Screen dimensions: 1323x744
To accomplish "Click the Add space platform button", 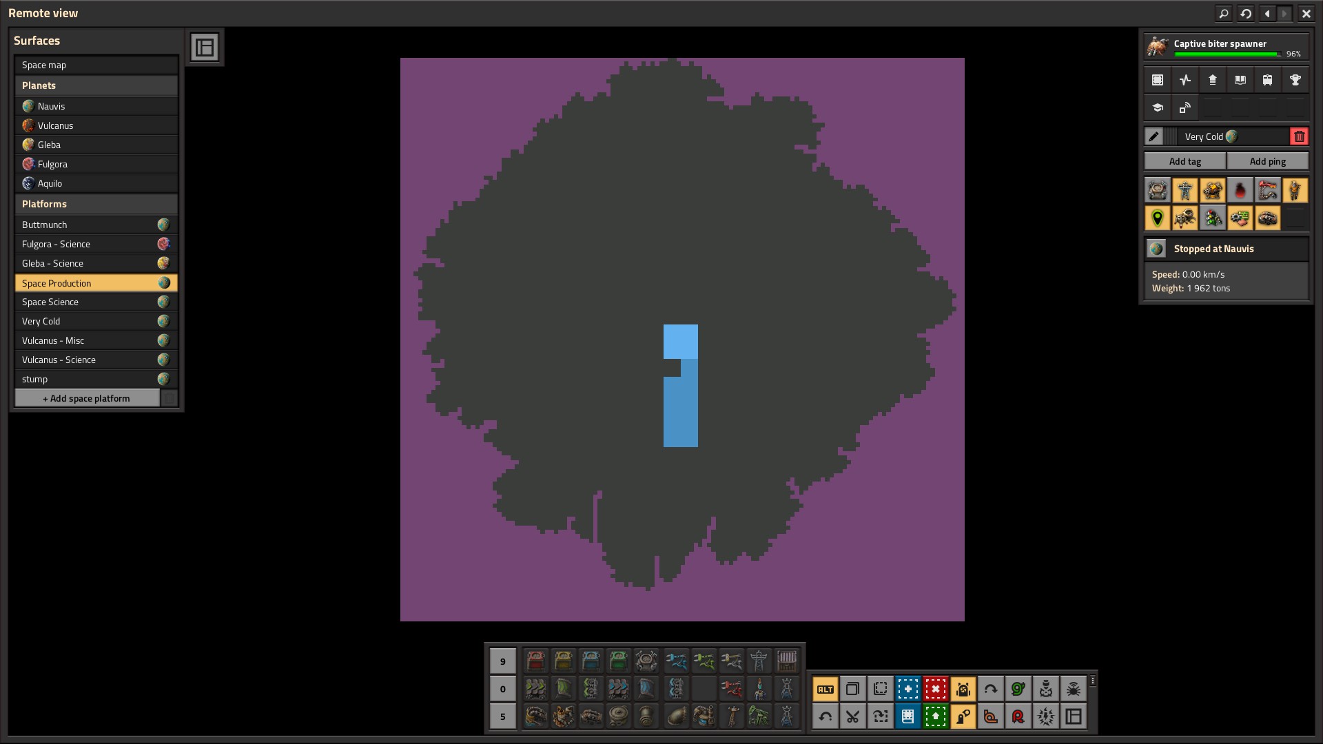I will [87, 398].
